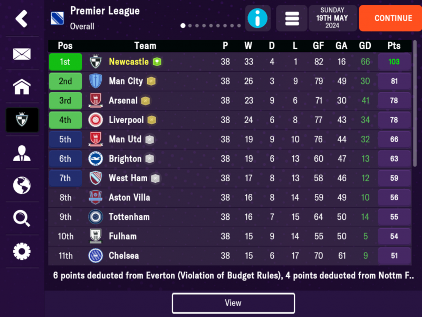
Task: Select the Newcastle row in the table
Action: (x=230, y=62)
